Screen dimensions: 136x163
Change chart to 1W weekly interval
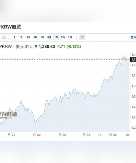(x=63, y=37)
